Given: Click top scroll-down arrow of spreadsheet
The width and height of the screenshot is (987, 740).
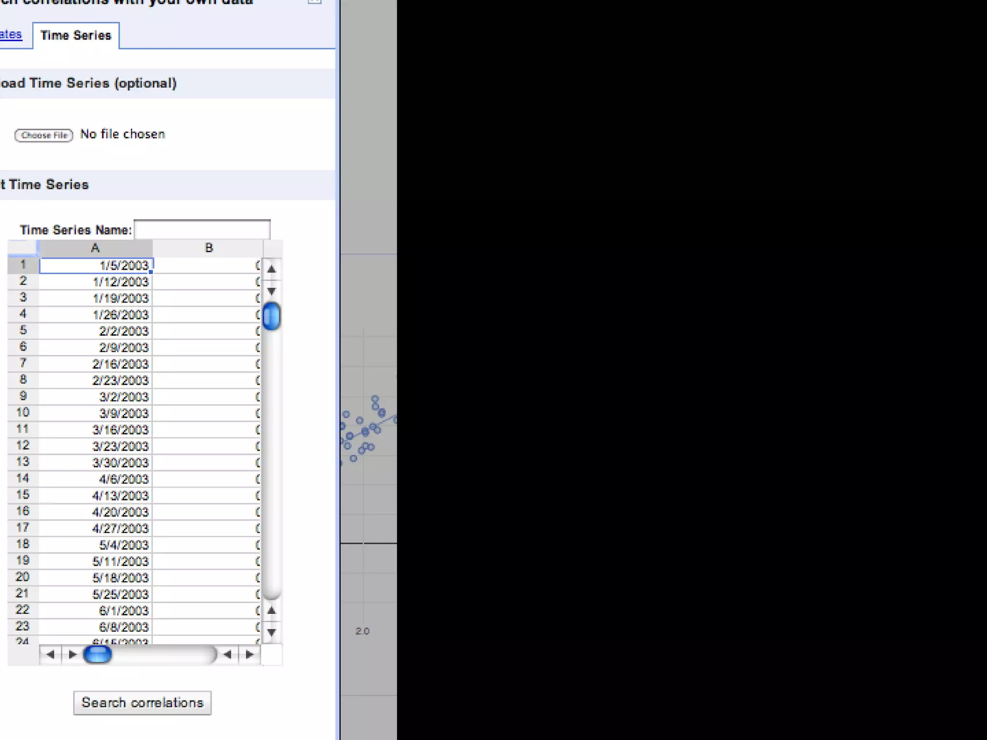Looking at the screenshot, I should (271, 291).
